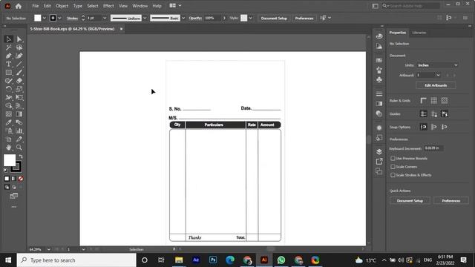Image resolution: width=475 pixels, height=267 pixels.
Task: Click Preferences in the control bar
Action: tap(304, 18)
